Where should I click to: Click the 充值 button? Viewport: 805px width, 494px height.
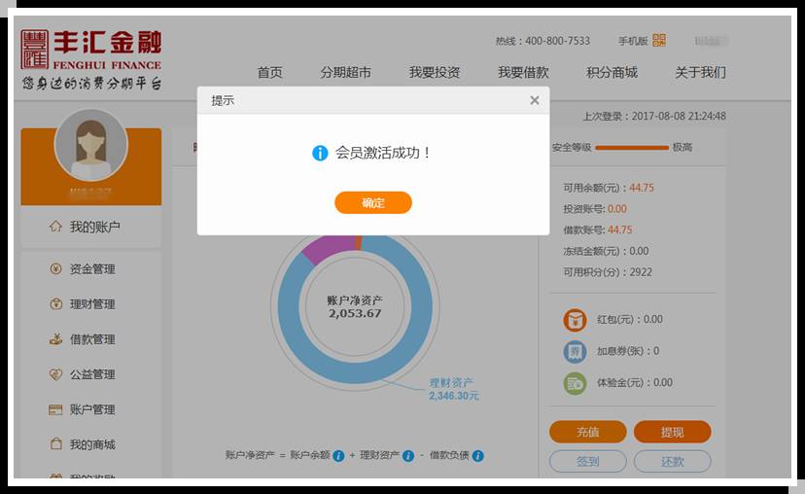588,432
